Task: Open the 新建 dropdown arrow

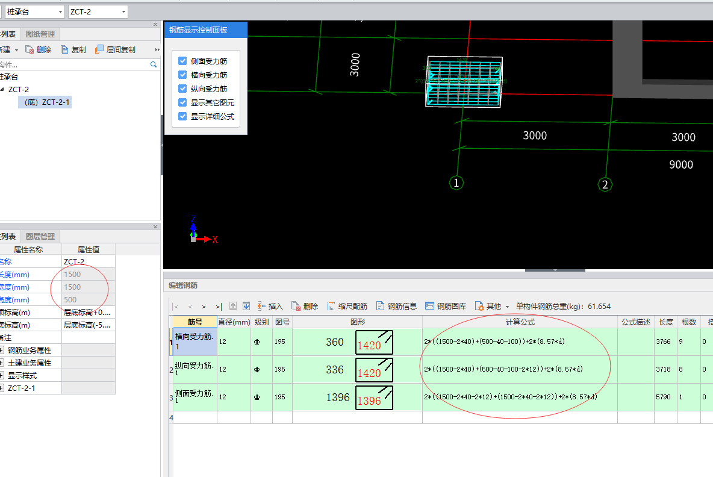Action: pos(16,50)
